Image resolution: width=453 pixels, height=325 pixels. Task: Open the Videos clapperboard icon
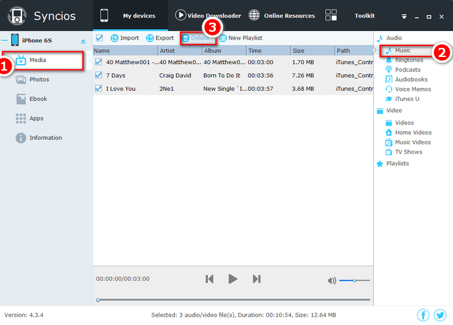coord(389,123)
